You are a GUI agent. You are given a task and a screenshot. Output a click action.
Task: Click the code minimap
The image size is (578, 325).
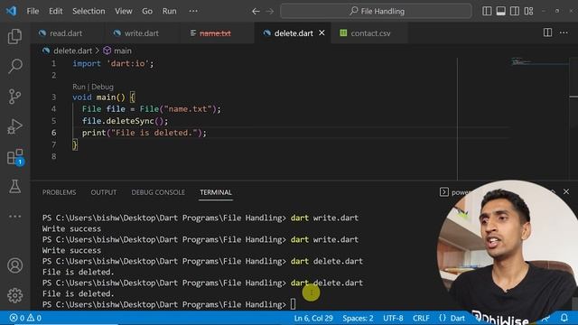540,62
